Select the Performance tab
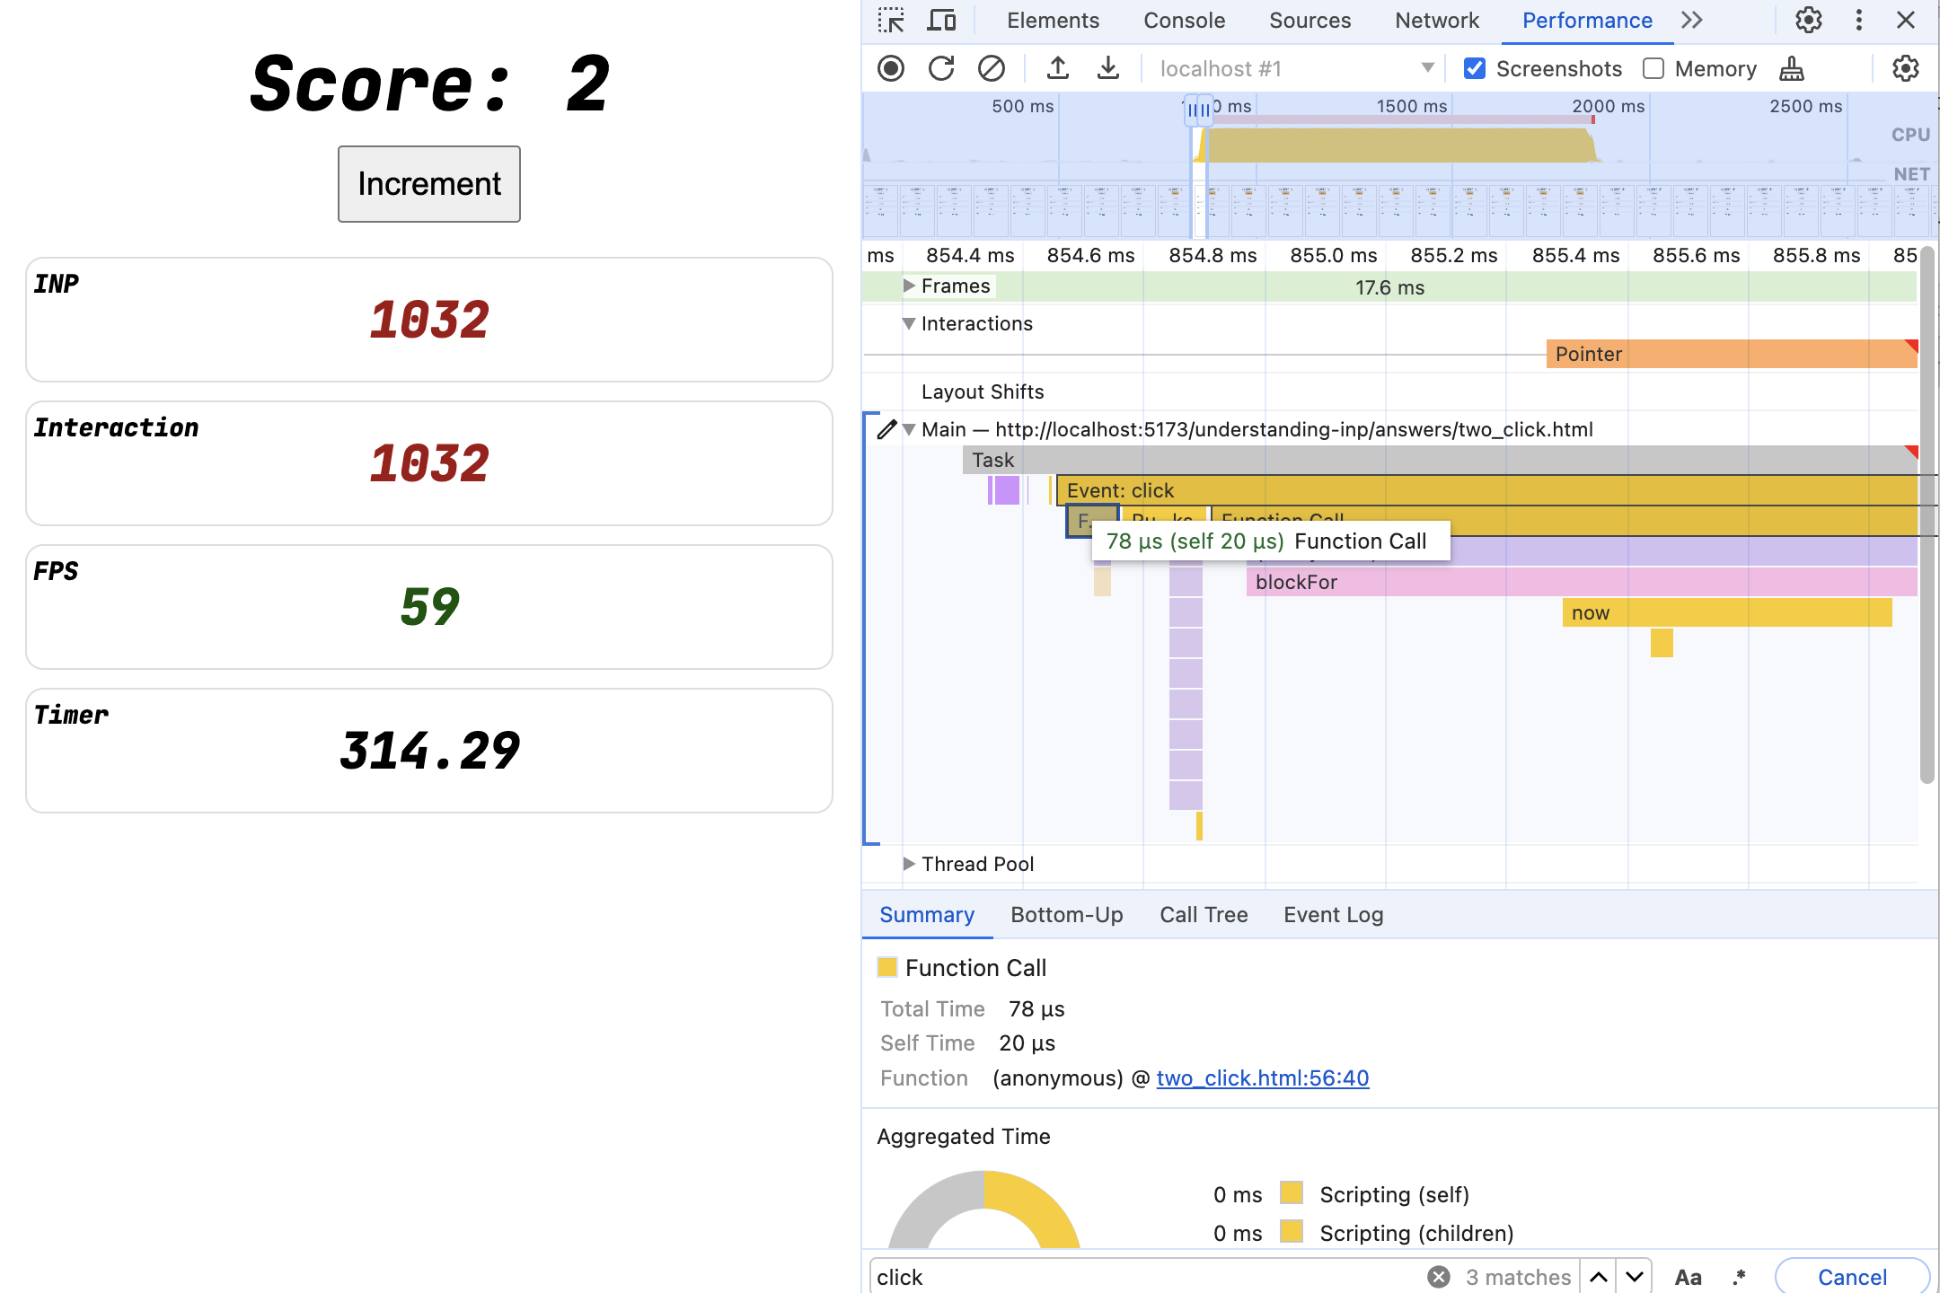 tap(1588, 20)
